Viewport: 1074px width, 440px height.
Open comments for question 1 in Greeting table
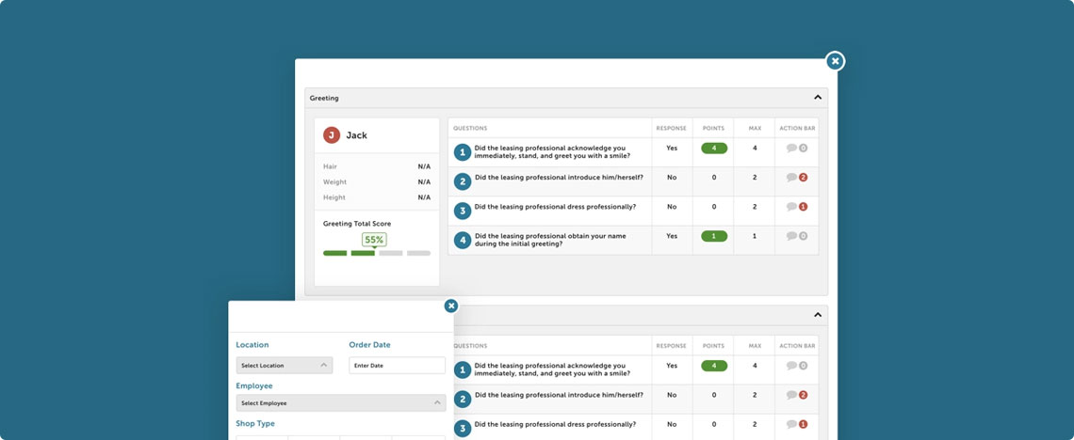coord(796,149)
